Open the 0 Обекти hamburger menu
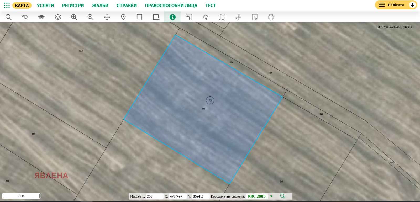This screenshot has width=420, height=202. pyautogui.click(x=382, y=5)
